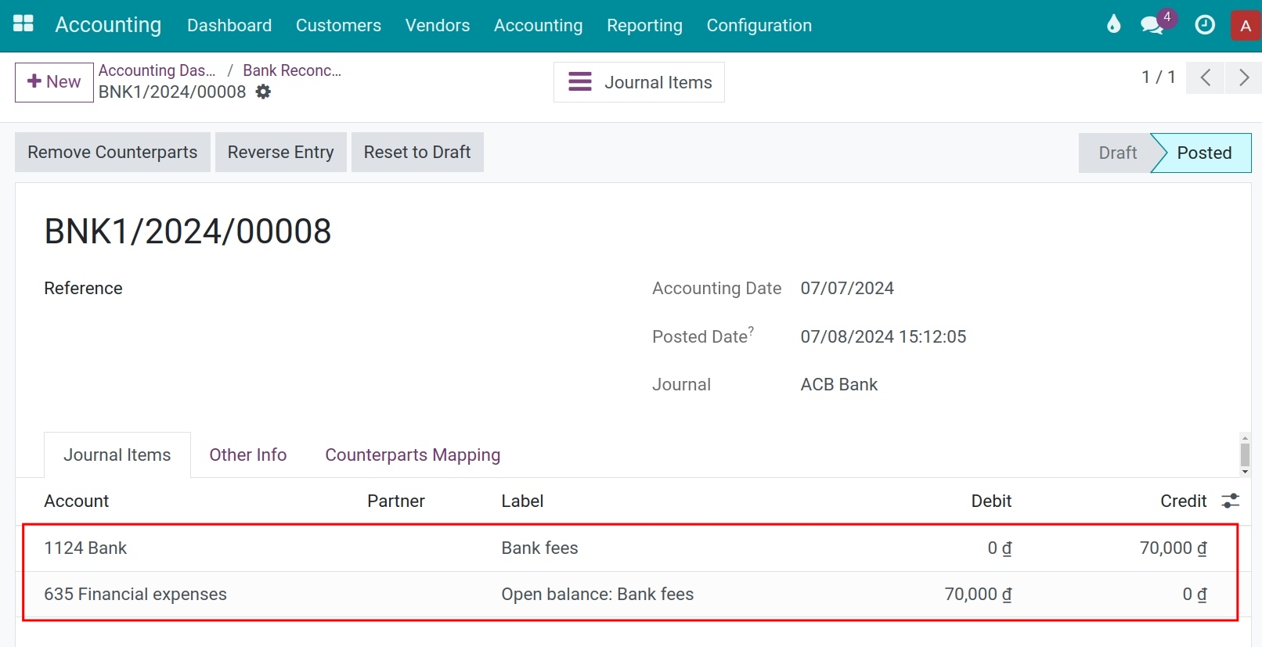Image resolution: width=1262 pixels, height=647 pixels.
Task: Click the record title BNK1/2024/00008 heading
Action: (x=188, y=231)
